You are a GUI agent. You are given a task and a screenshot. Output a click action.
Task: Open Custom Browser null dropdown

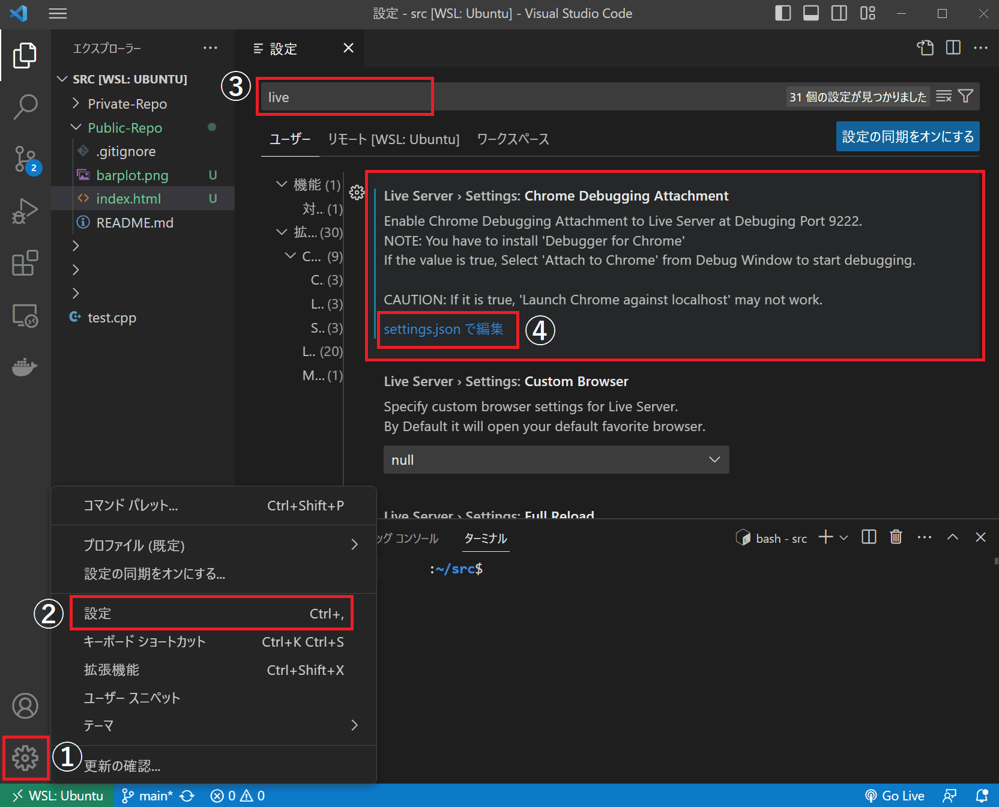coord(556,460)
